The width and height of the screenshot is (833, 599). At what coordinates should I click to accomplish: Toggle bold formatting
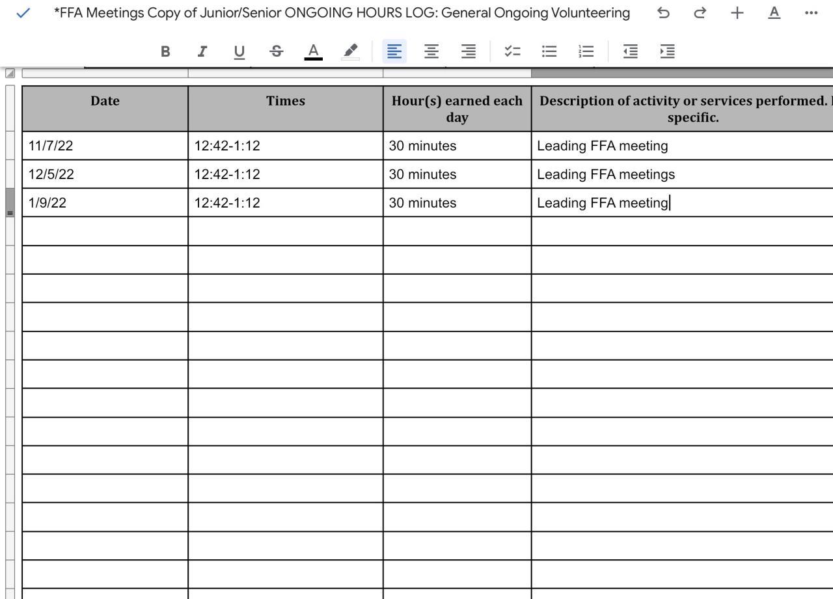coord(165,51)
